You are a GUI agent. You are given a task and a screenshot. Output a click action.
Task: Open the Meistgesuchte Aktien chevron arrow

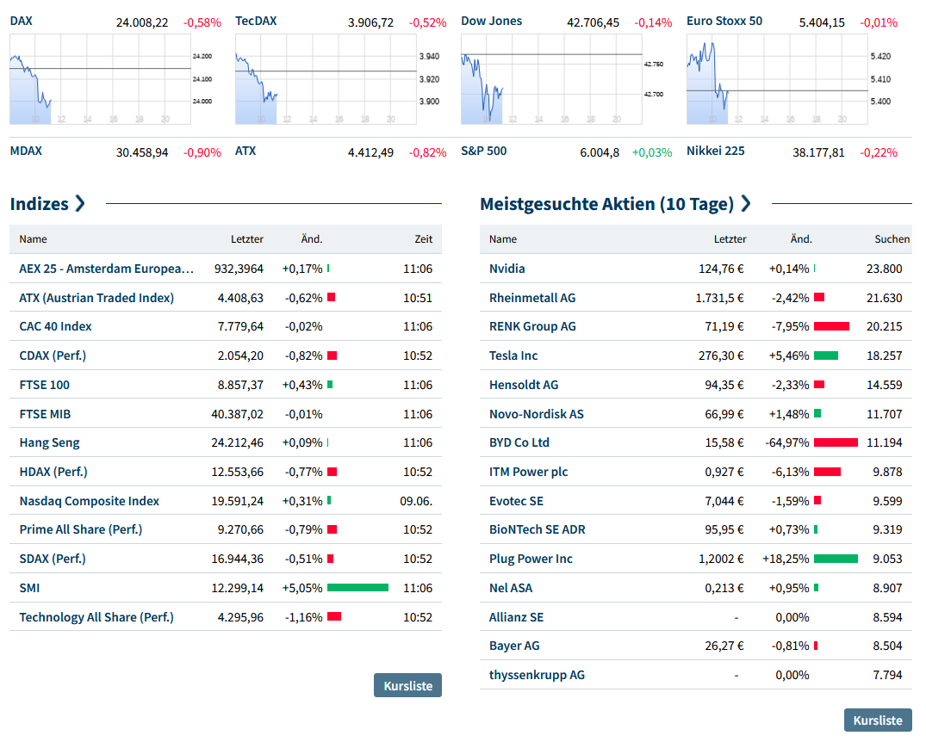746,203
